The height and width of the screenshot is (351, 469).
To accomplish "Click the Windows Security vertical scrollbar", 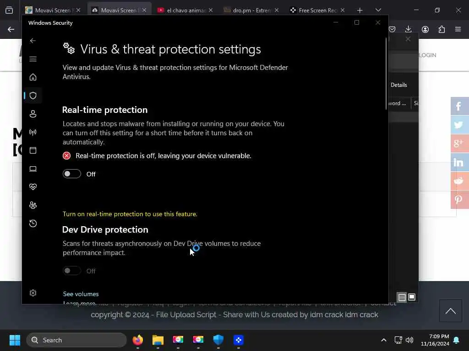I will point(386,74).
